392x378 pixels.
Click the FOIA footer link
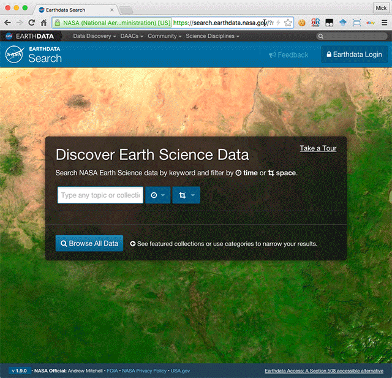point(112,371)
